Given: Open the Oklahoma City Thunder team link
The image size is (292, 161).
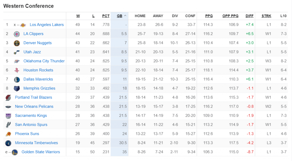Looking at the screenshot, I should click(x=44, y=61).
